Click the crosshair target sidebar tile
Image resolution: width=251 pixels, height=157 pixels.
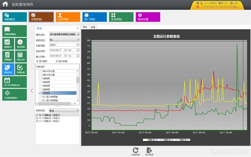pyautogui.click(x=14, y=95)
